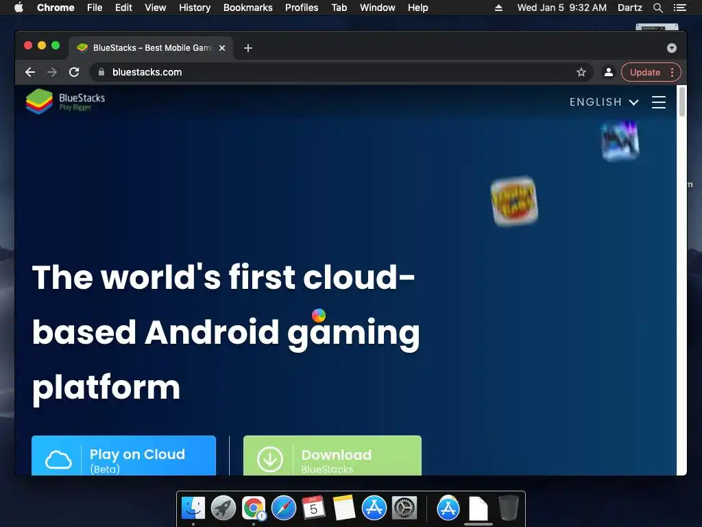Click the Dartz user name in menu bar
Screen dimensions: 702x527
coord(629,8)
